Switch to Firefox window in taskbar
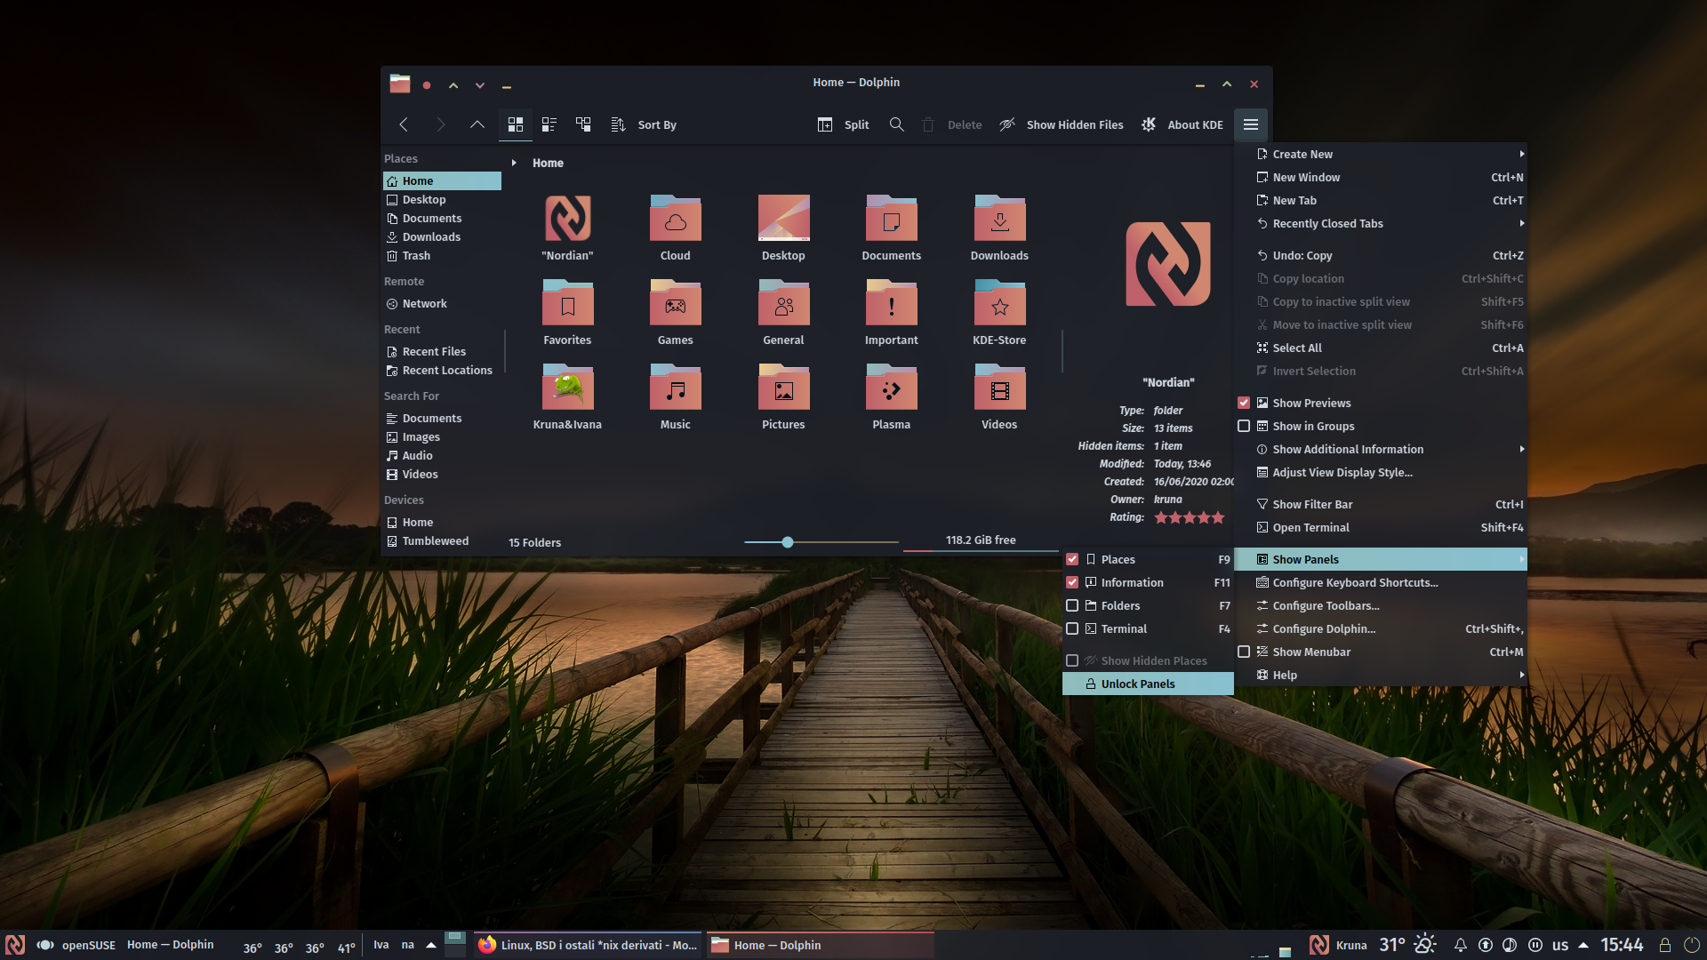Screen dimensions: 1707x960 [588, 945]
